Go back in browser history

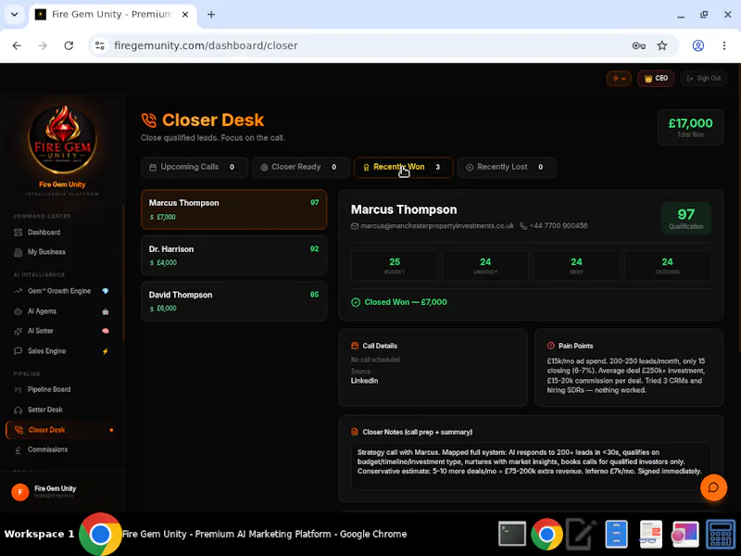coord(17,45)
